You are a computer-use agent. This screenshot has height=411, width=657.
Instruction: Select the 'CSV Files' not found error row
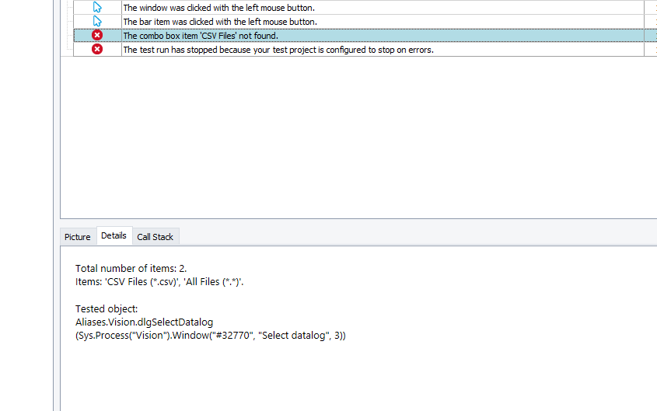pyautogui.click(x=201, y=36)
